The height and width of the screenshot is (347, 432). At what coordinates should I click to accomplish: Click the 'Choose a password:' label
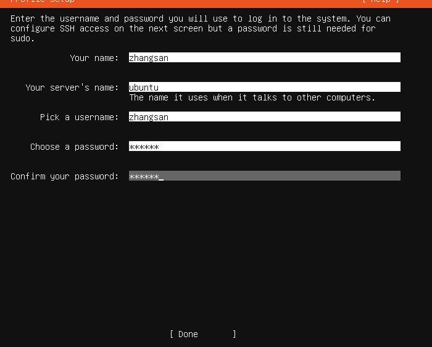pos(75,147)
